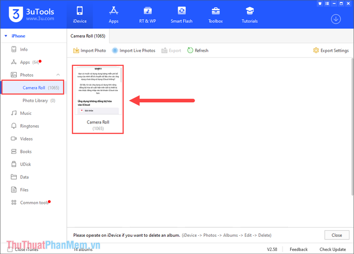Viewport: 354px width, 254px height.
Task: Click the V2.58 version label
Action: pyautogui.click(x=272, y=249)
